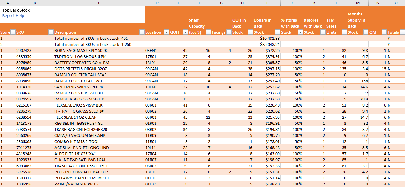Select column A header
Image resolution: width=405 pixels, height=187 pixels.
(8, 3)
